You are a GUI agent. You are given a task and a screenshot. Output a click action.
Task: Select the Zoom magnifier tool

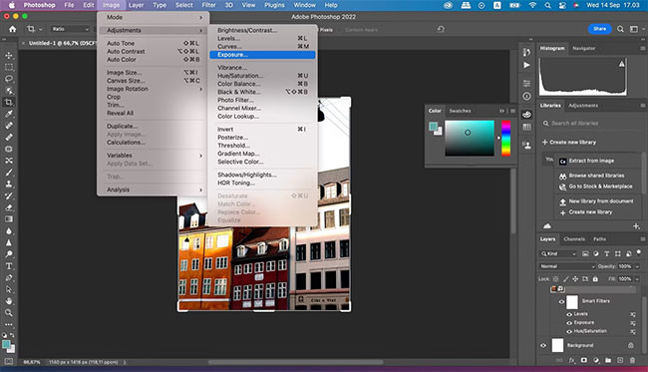(9, 312)
